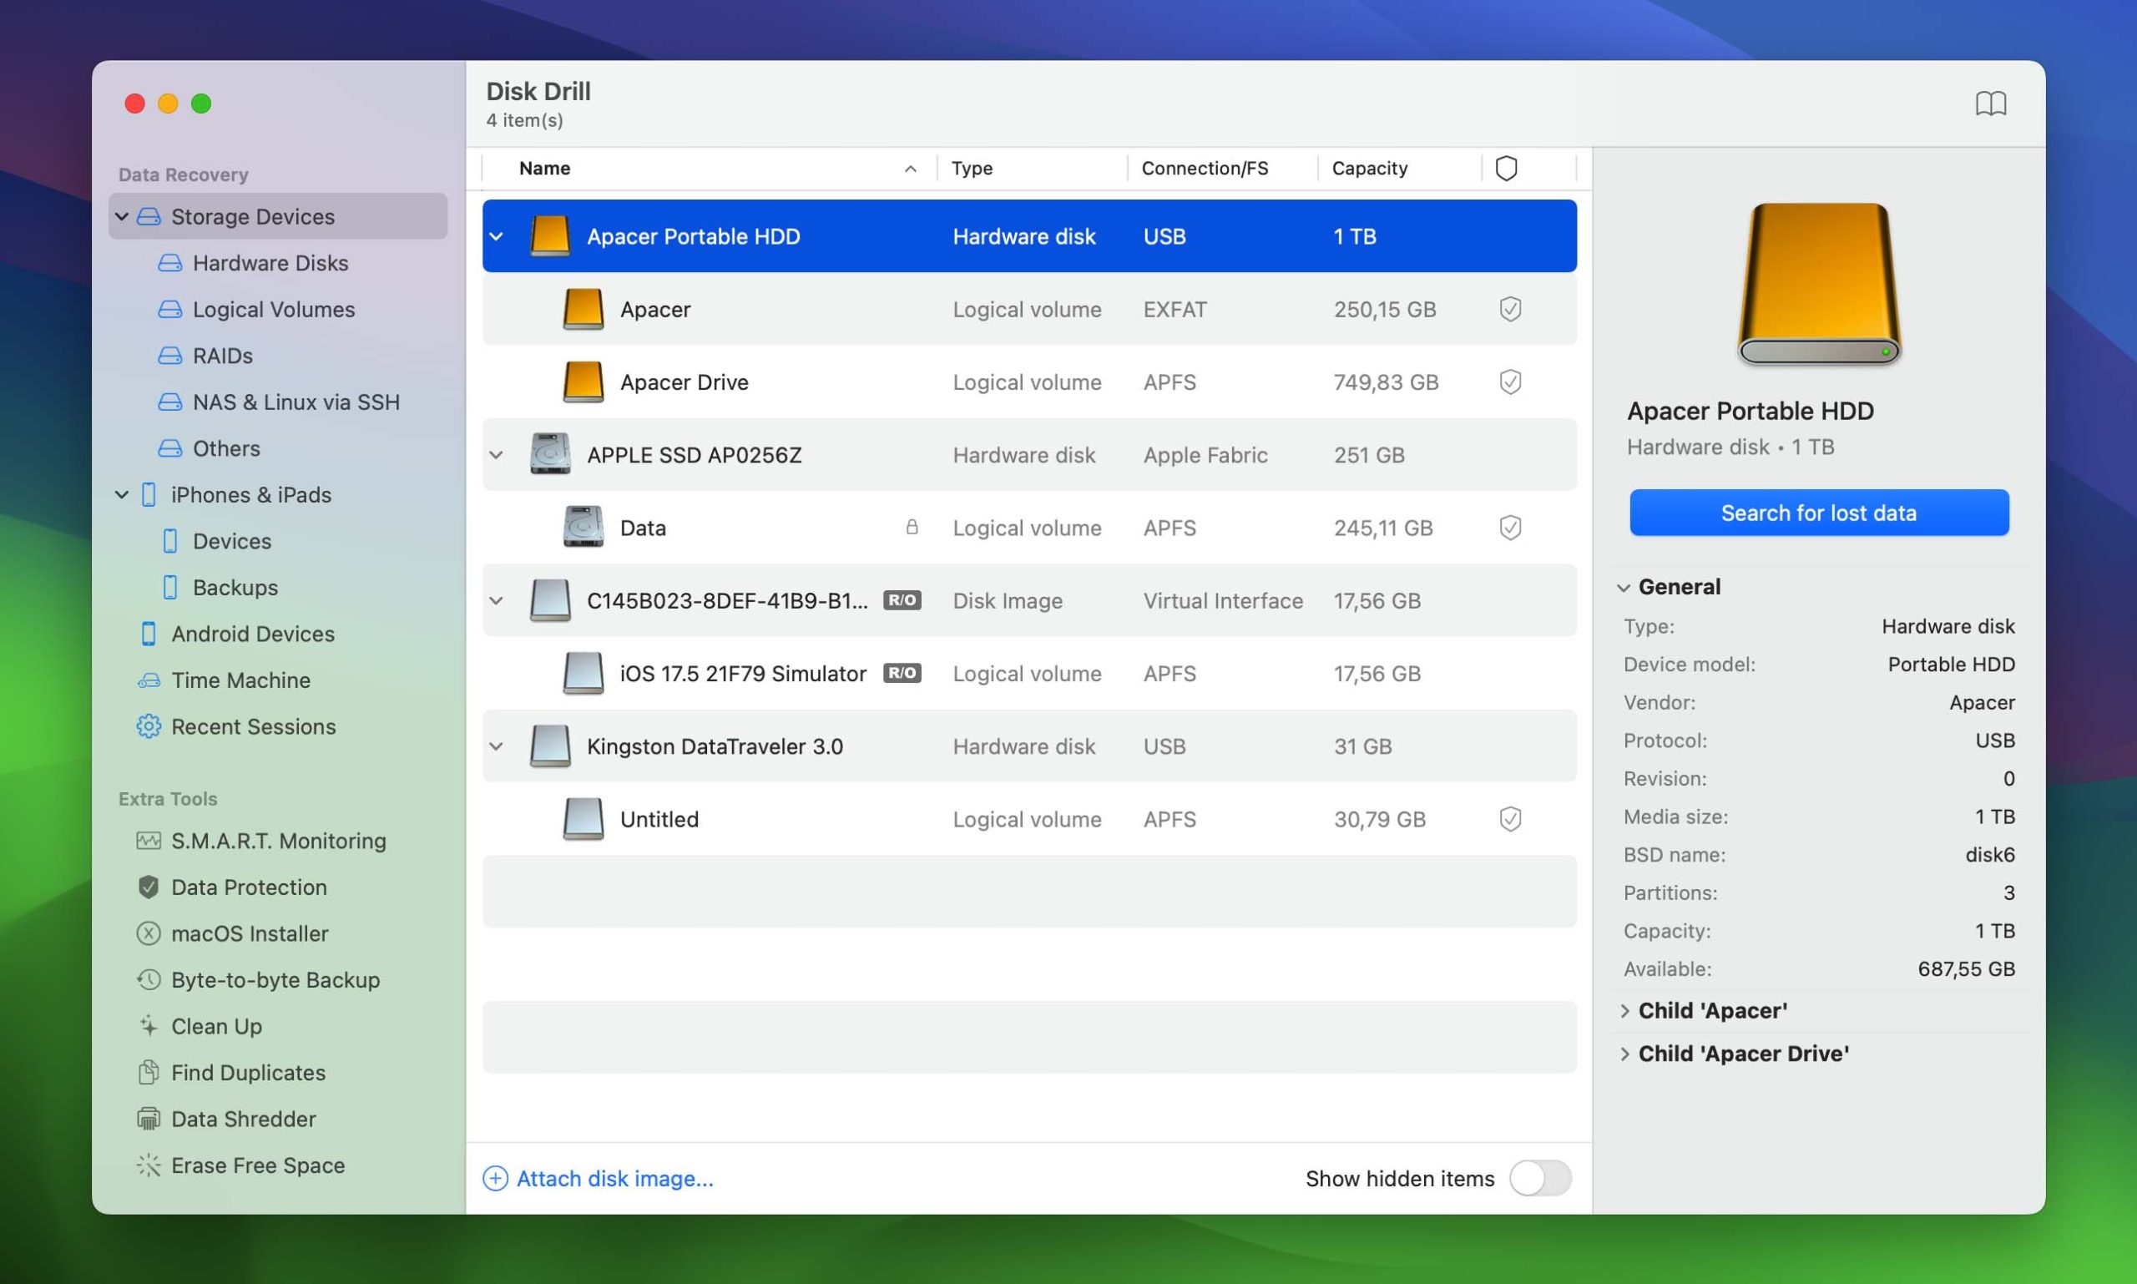Click the large drive image in details panel

(1819, 285)
